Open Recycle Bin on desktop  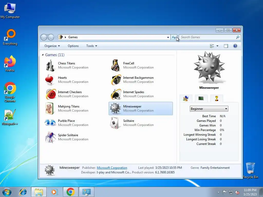(250, 170)
